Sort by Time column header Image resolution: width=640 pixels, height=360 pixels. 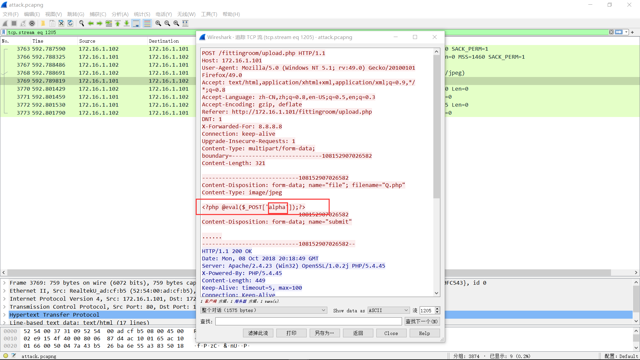click(54, 41)
